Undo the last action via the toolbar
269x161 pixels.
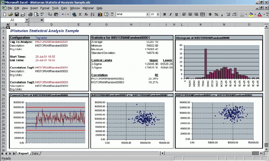click(64, 14)
